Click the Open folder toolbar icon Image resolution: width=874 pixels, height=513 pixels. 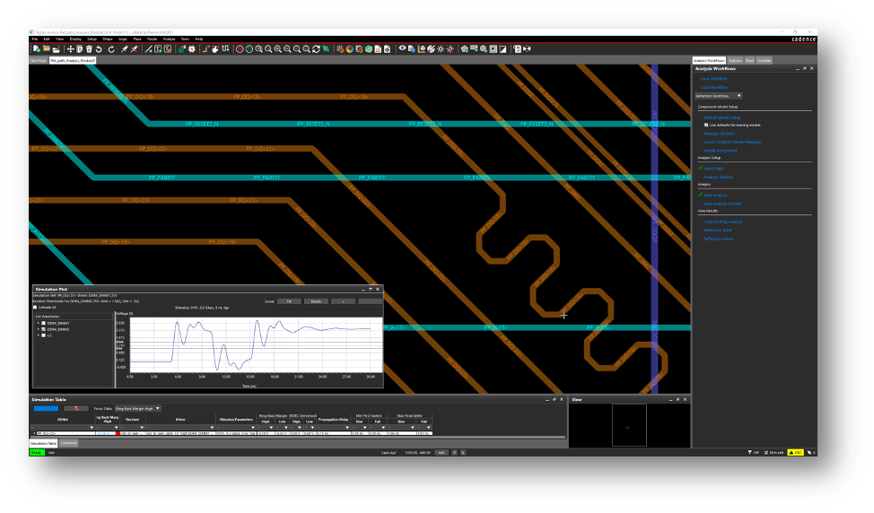[45, 48]
